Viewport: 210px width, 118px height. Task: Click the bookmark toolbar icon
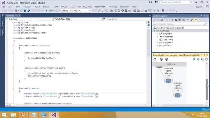pyautogui.click(x=163, y=11)
